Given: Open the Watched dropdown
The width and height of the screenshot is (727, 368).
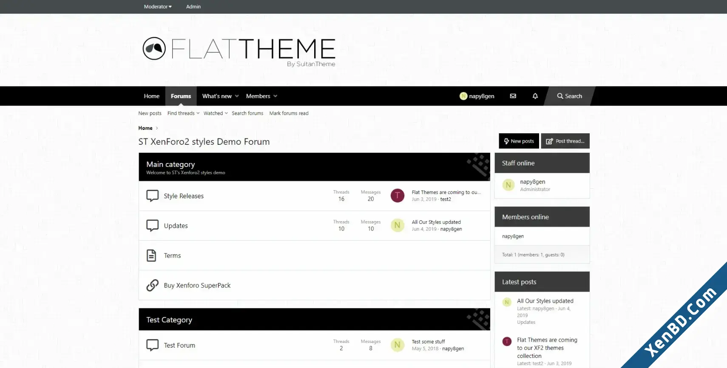Looking at the screenshot, I should pos(216,113).
